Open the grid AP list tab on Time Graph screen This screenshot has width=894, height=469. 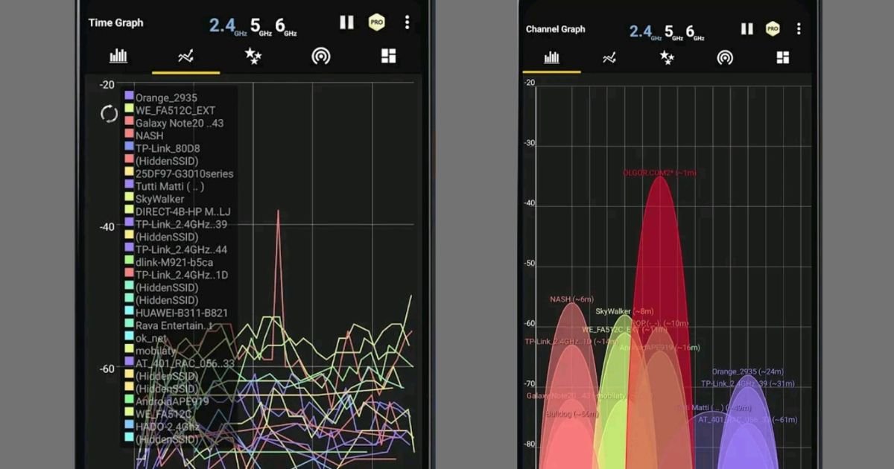pos(388,56)
